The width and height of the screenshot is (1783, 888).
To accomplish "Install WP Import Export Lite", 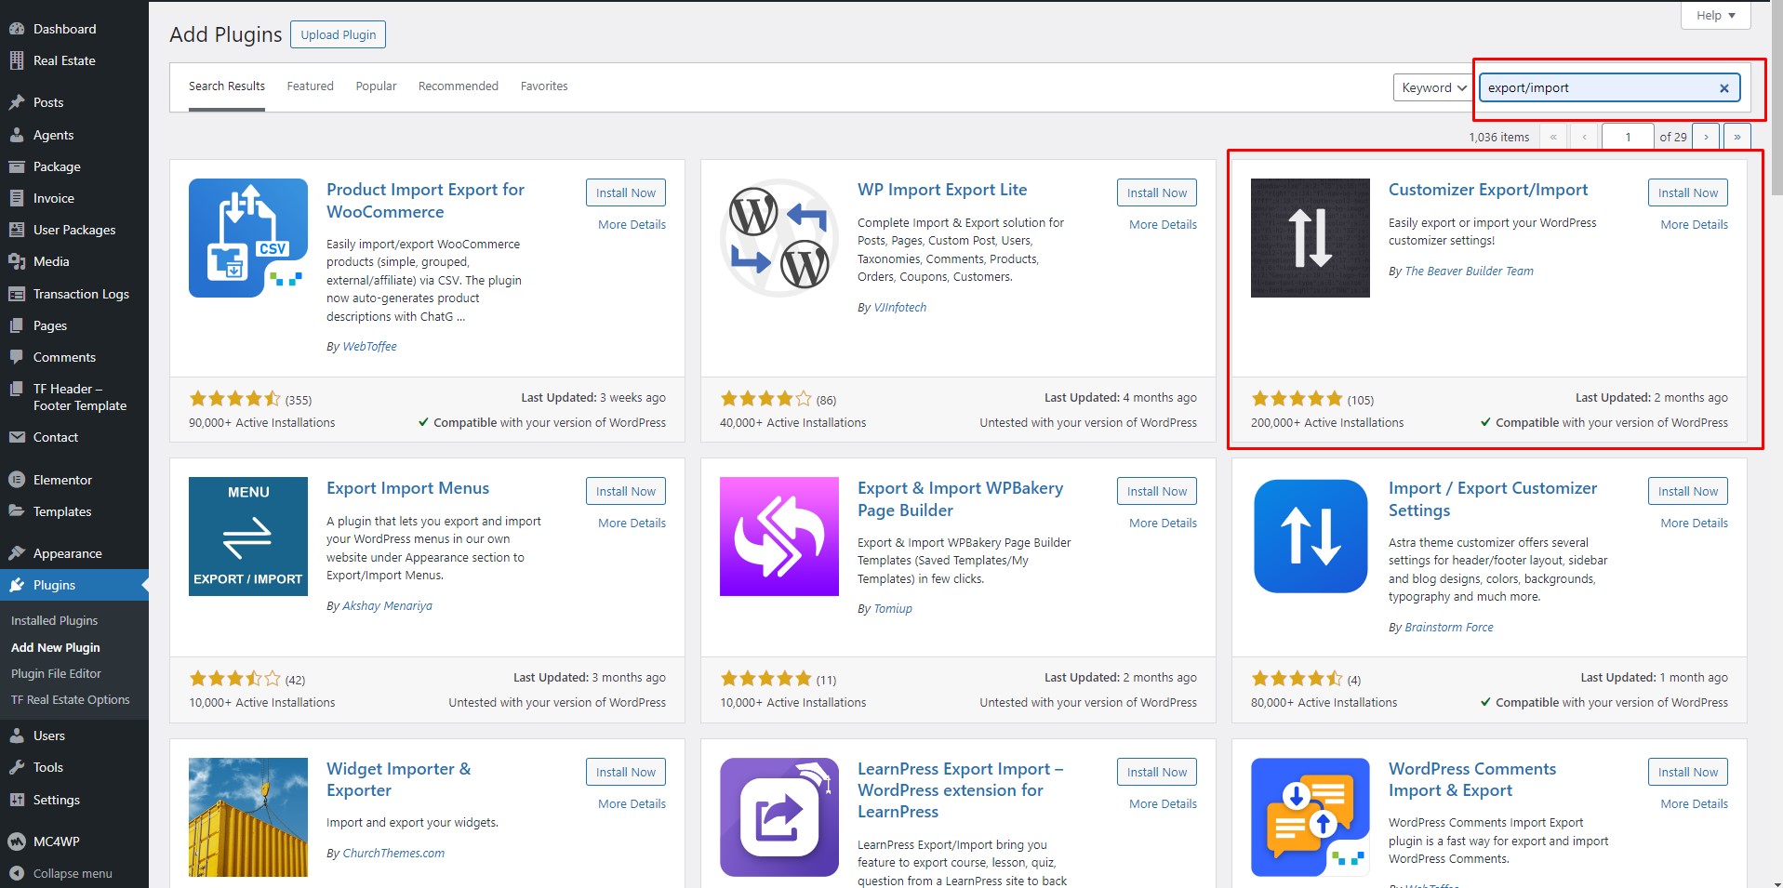I will coord(1157,192).
